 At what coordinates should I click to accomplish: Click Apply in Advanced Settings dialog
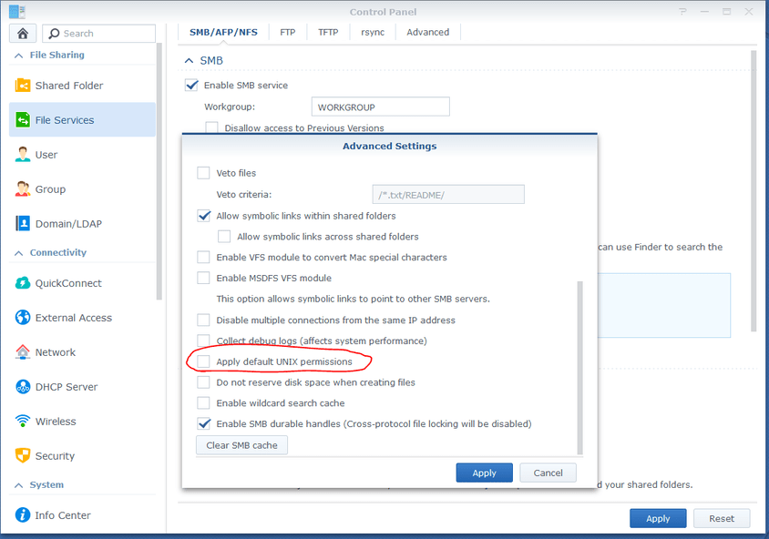coord(484,473)
